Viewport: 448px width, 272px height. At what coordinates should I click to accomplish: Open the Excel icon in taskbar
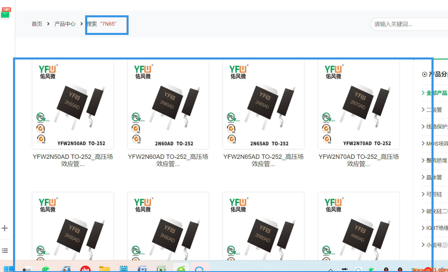[161, 269]
